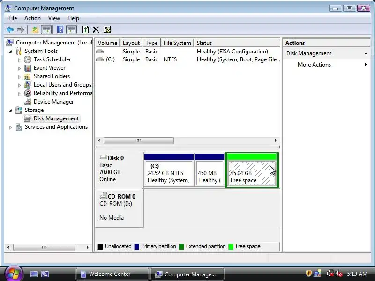The width and height of the screenshot is (375, 281).
Task: Select the Local Users and Groups icon
Action: 28,85
